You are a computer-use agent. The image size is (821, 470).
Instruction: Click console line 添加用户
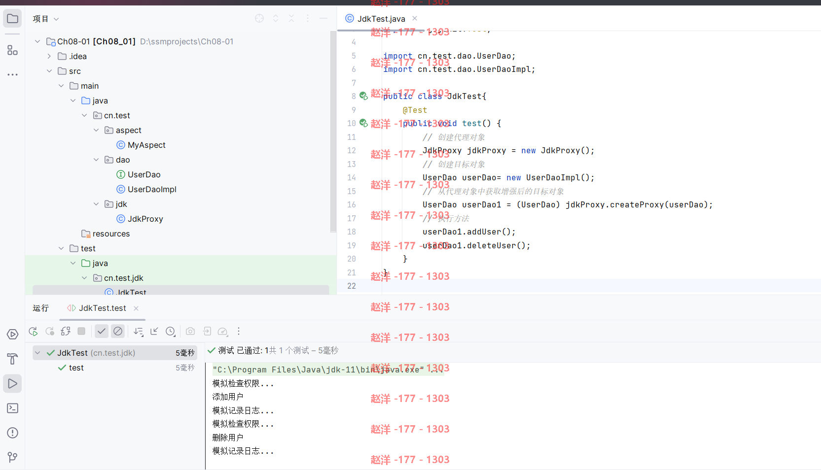pyautogui.click(x=228, y=397)
